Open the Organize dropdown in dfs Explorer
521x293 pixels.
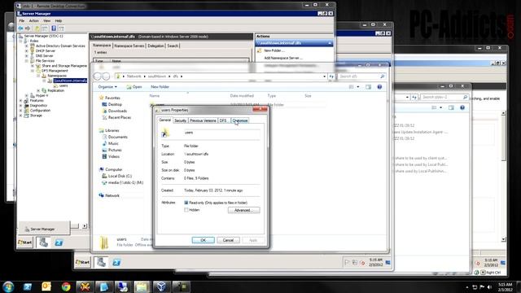coord(107,87)
